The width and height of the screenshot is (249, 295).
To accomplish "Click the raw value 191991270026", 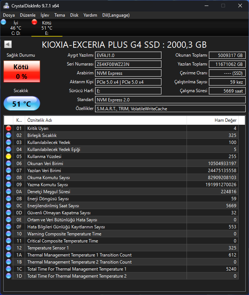I will coord(221,185).
